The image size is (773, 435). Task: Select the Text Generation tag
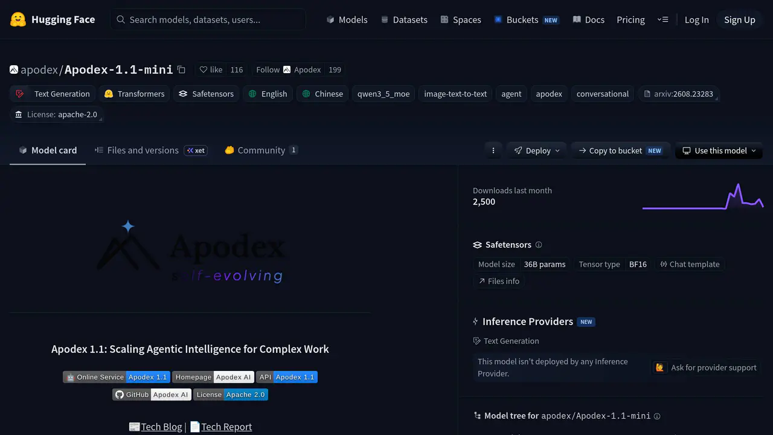53,94
